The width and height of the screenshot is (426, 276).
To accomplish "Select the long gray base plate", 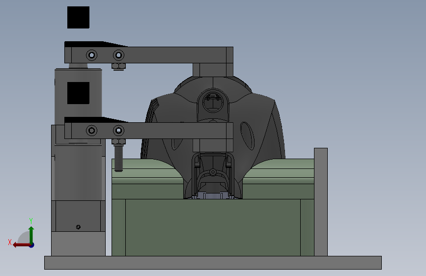I will click(x=213, y=263).
